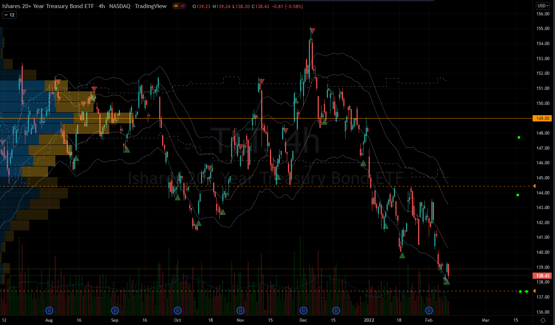This screenshot has width=555, height=325.
Task: Click red sell triangle at the 155 peak
Action: tap(312, 31)
